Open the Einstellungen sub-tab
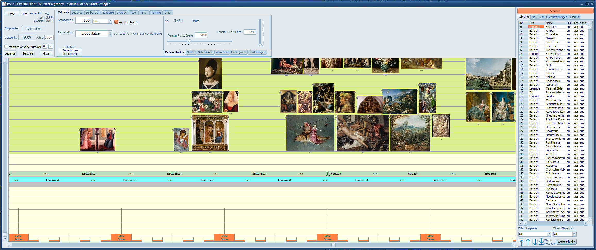The width and height of the screenshot is (596, 250). pyautogui.click(x=257, y=52)
